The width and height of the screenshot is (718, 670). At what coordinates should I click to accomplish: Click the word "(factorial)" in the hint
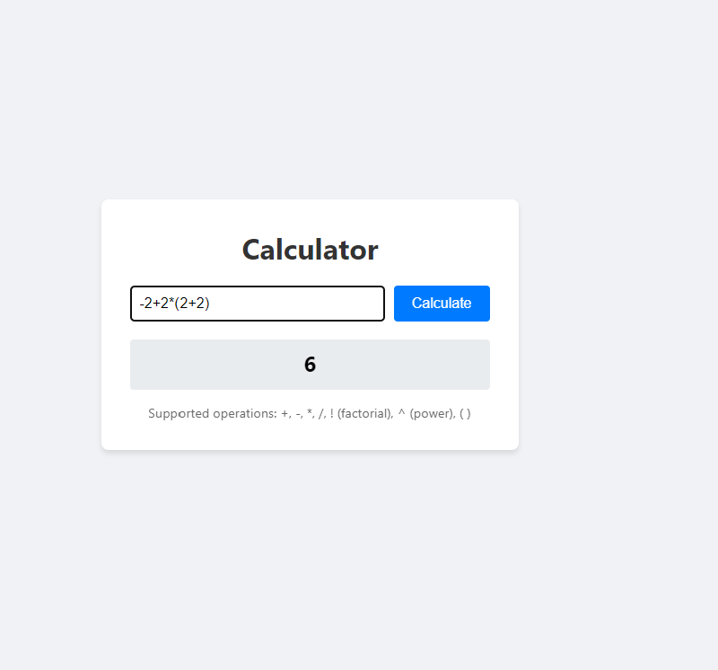[x=364, y=414]
